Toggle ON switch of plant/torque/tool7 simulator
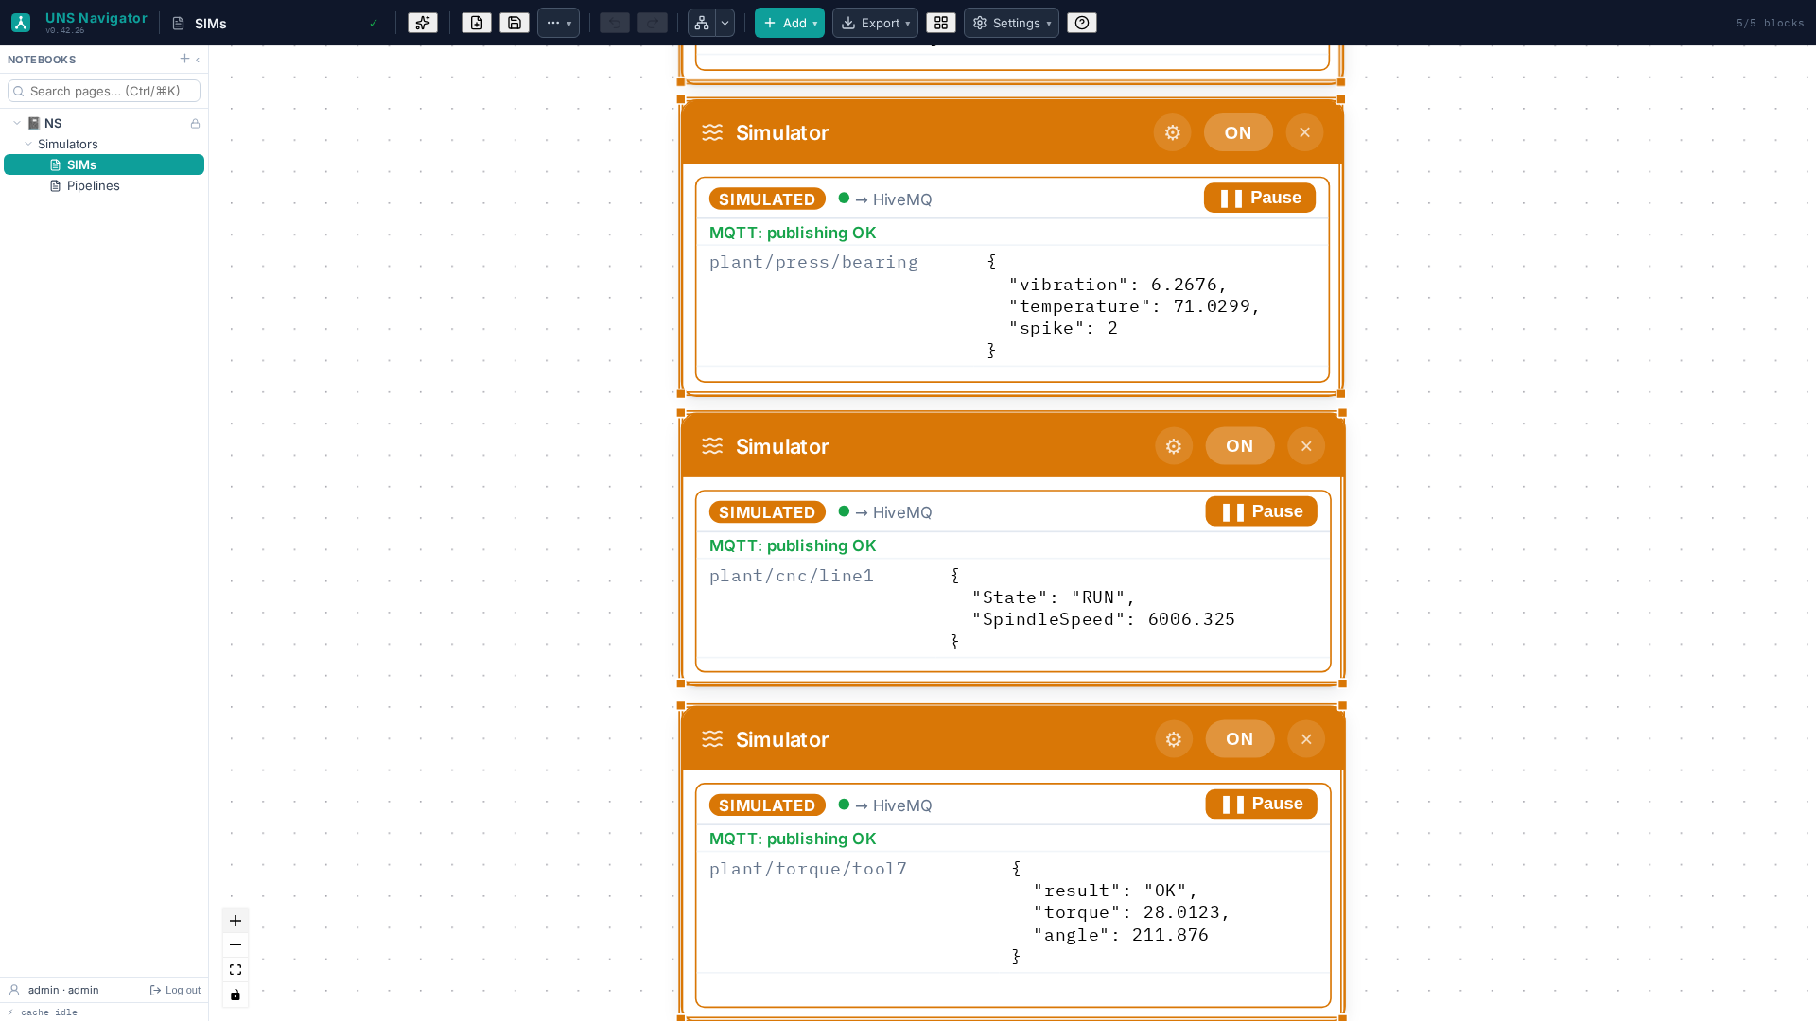 pyautogui.click(x=1240, y=739)
